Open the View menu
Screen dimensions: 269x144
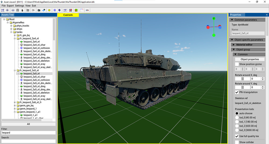click(28, 6)
